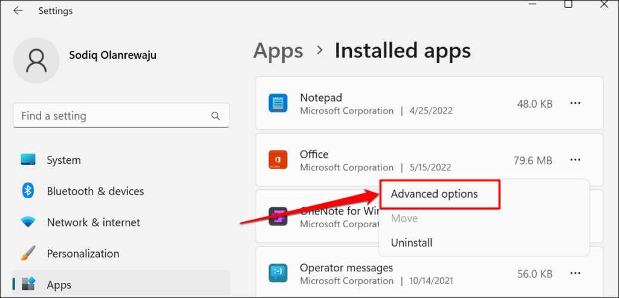This screenshot has width=619, height=298.
Task: Click the back arrow in Settings
Action: [x=18, y=11]
